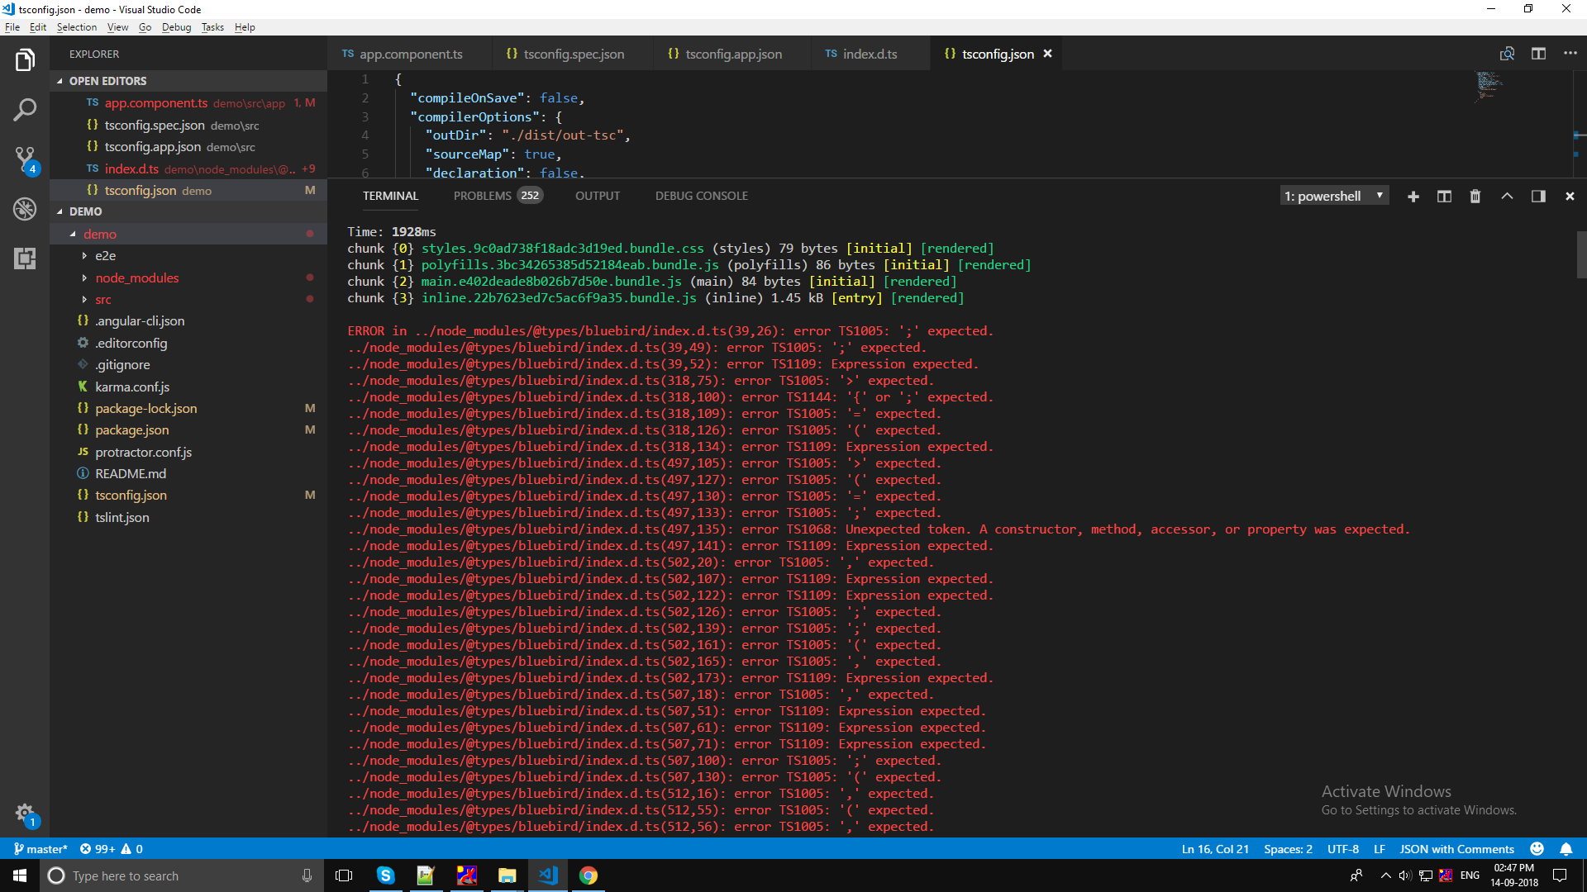Open the Debug menu
1587x892 pixels.
(x=176, y=27)
